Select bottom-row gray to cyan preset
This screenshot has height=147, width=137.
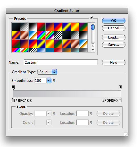coord(75,50)
